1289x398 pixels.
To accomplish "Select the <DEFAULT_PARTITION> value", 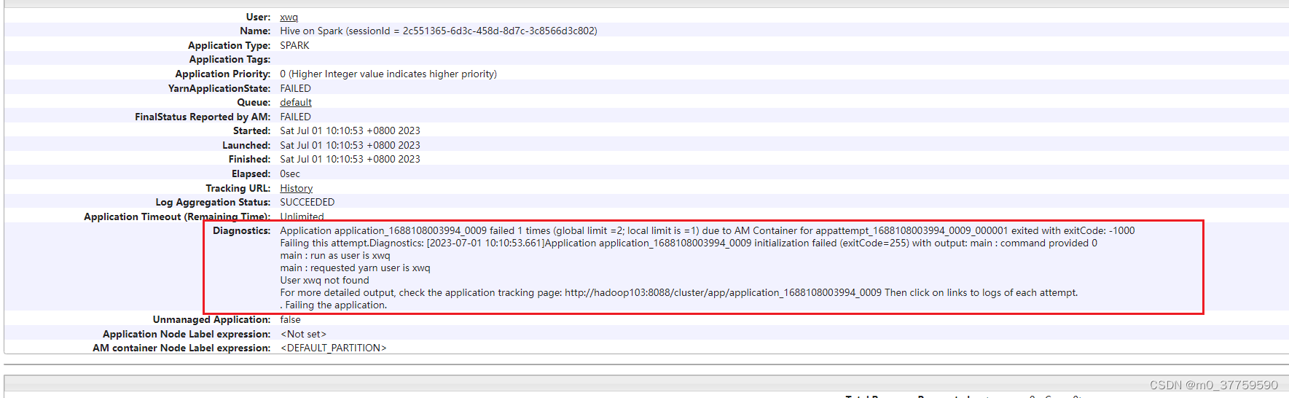I will (333, 348).
